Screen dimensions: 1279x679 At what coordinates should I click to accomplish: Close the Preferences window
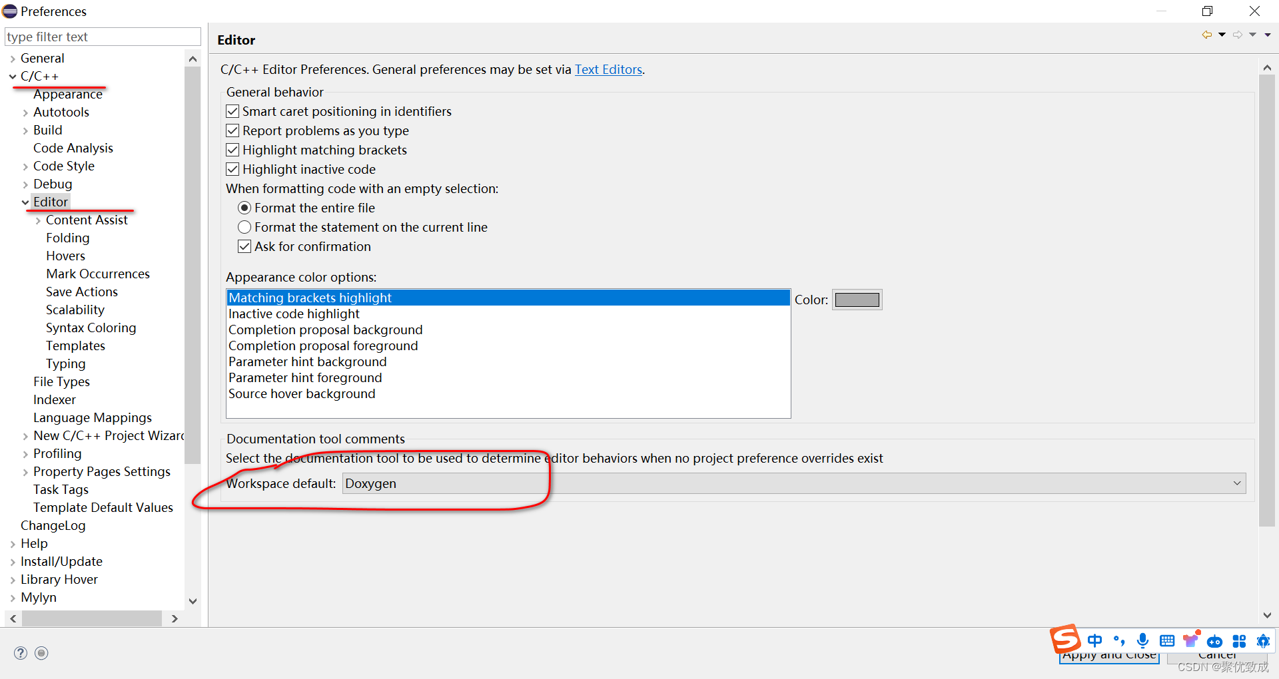(x=1254, y=11)
